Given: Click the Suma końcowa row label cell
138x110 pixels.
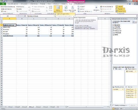Looking at the screenshot, I should click(9, 36).
